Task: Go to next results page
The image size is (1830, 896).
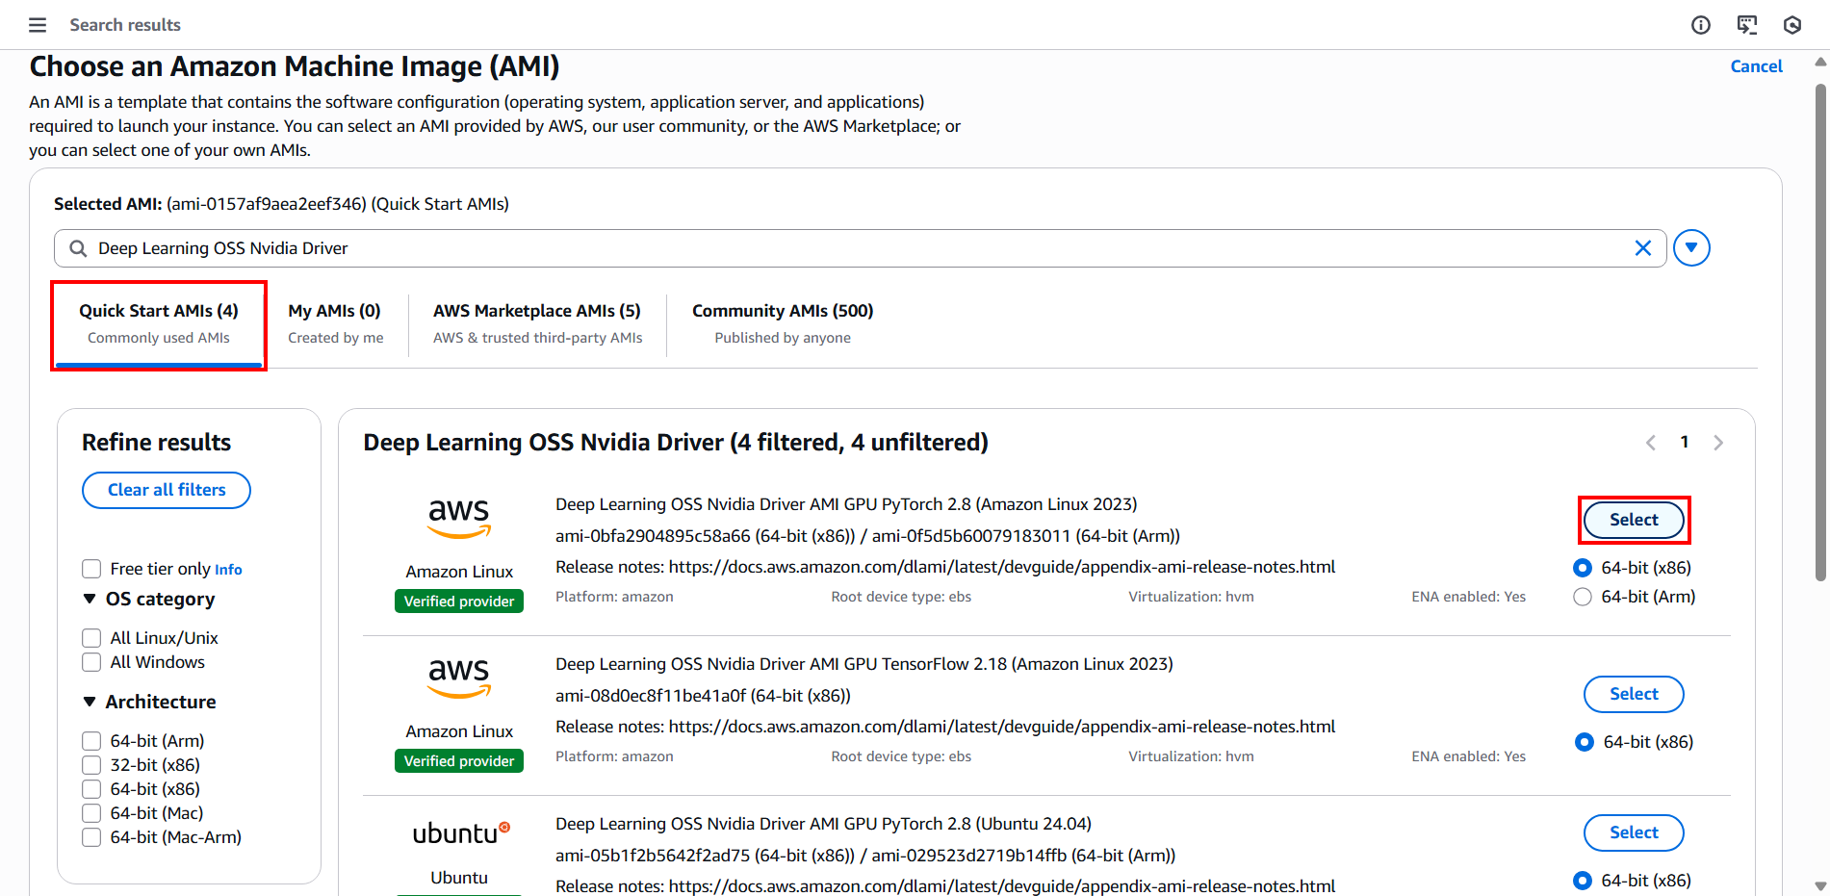Action: click(1718, 443)
